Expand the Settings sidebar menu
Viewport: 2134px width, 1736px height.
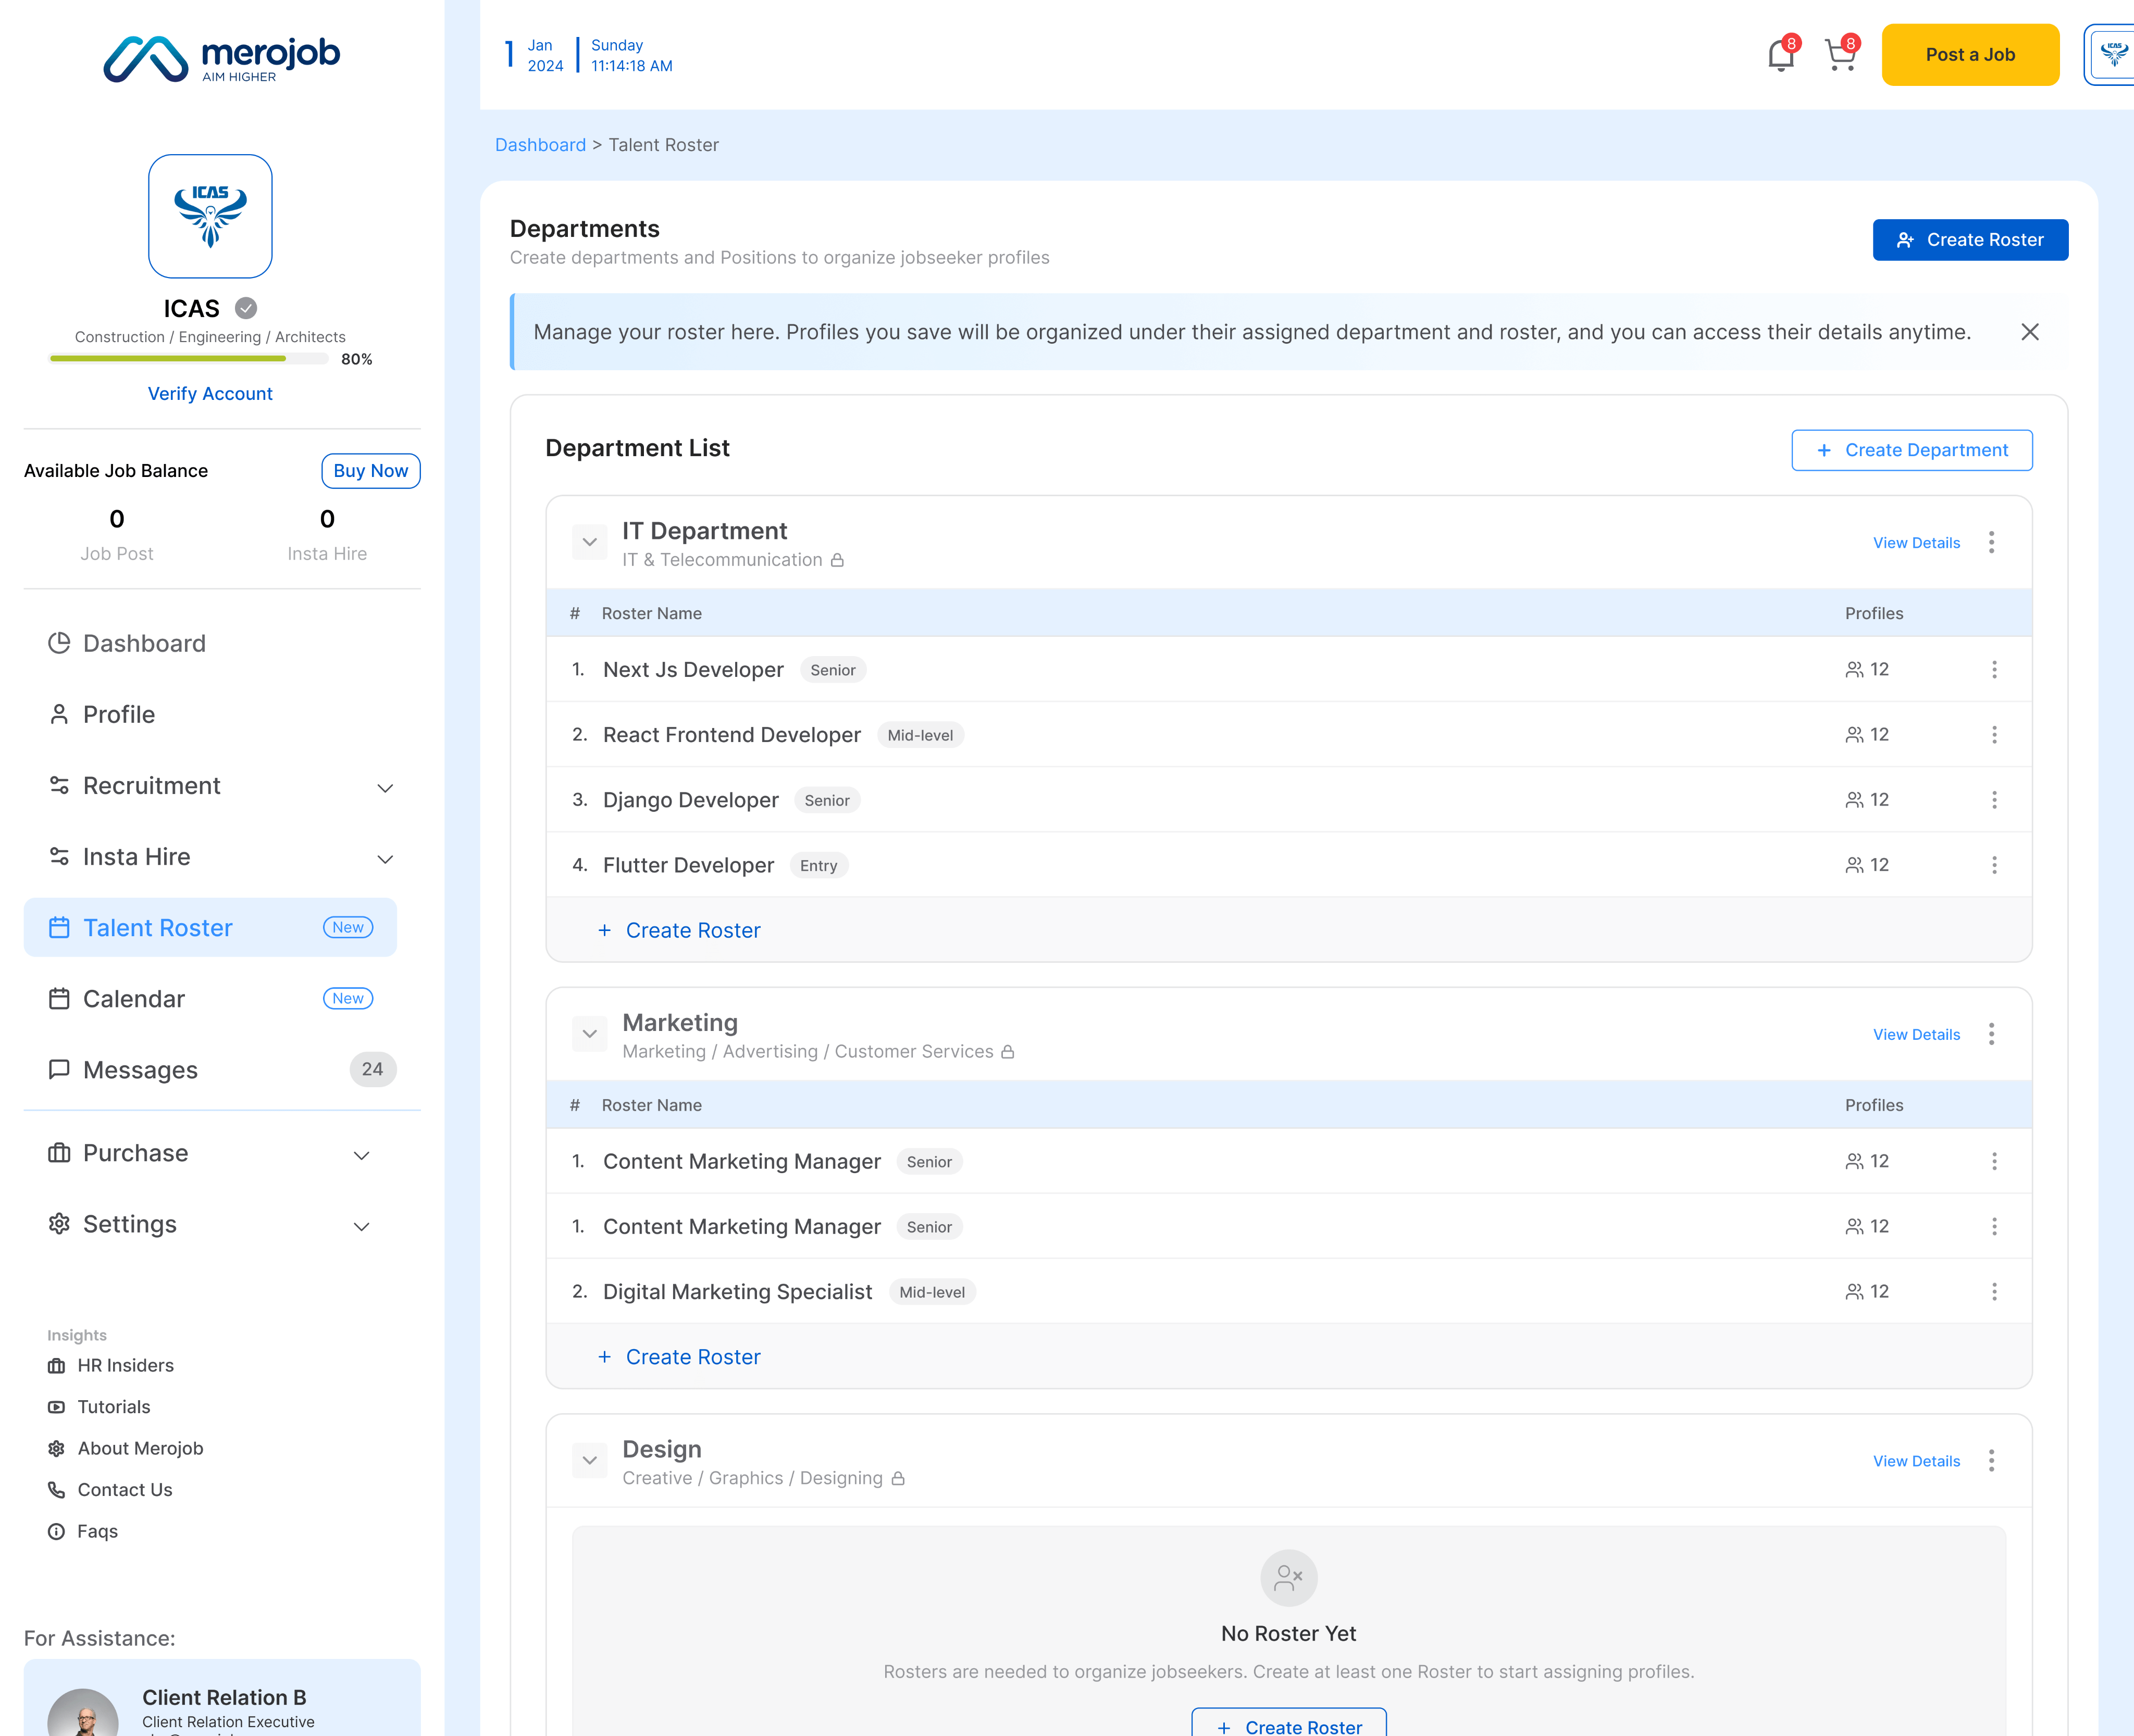(362, 1226)
